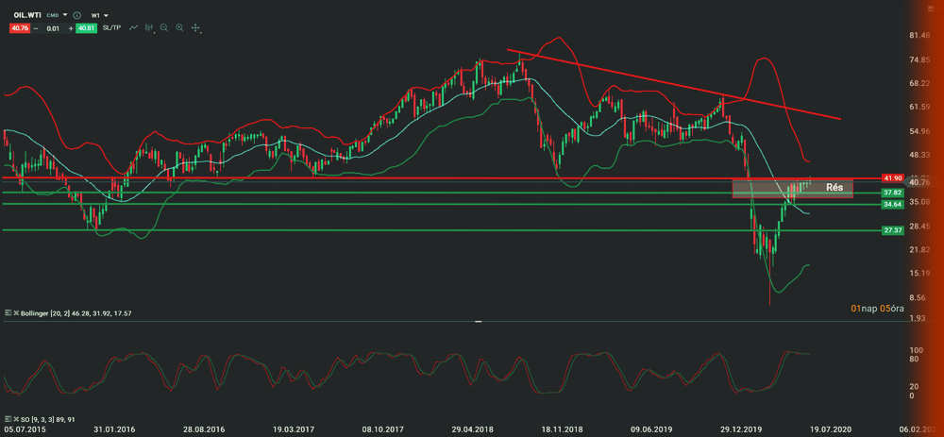Open the indicators settings icon in toolbar
The image size is (944, 437).
point(149,28)
